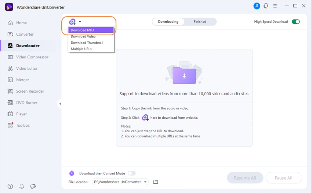Open the hamburger menu in title bar
Screen dimensions: 312x194
(x=277, y=6)
